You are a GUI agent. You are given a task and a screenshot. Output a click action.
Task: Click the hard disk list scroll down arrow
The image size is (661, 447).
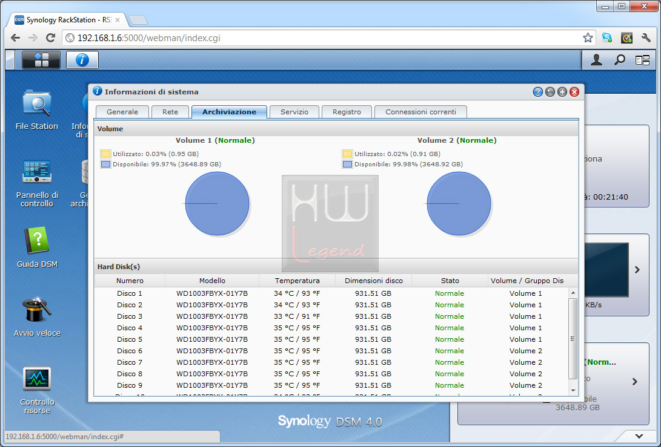coord(573,391)
